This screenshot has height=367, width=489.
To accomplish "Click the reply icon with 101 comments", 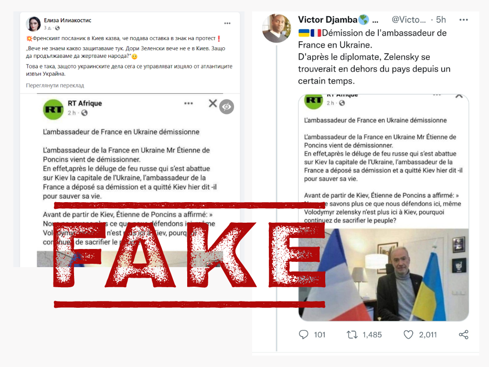I will pos(303,335).
